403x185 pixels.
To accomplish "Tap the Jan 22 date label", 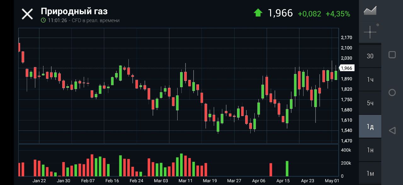I will (x=39, y=181).
